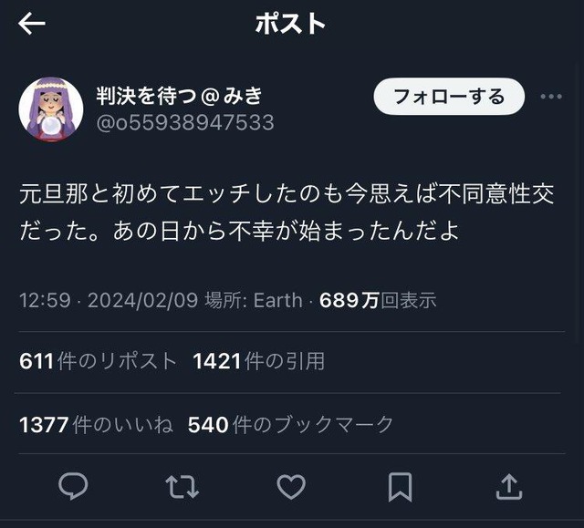The width and height of the screenshot is (584, 528).
Task: Click the フォローする follow button
Action: (449, 97)
